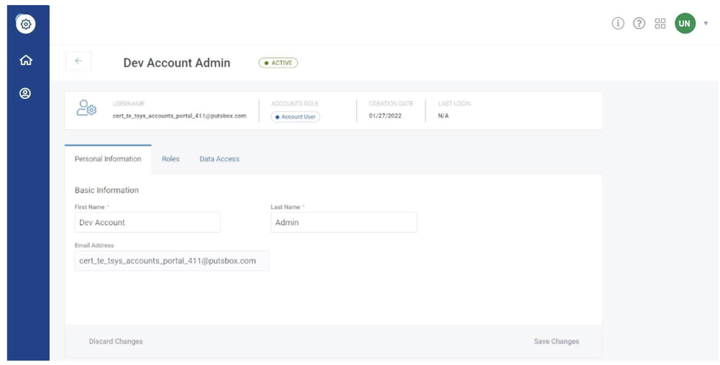Focus the Last Name input field
720x365 pixels.
click(343, 222)
